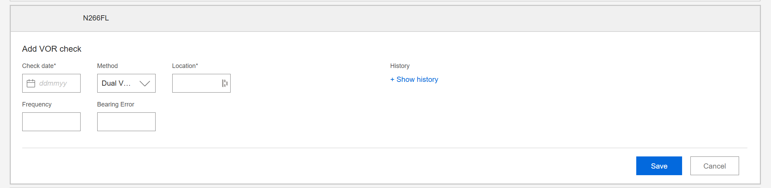The width and height of the screenshot is (771, 188).
Task: Click the Bearing Error label
Action: 116,104
